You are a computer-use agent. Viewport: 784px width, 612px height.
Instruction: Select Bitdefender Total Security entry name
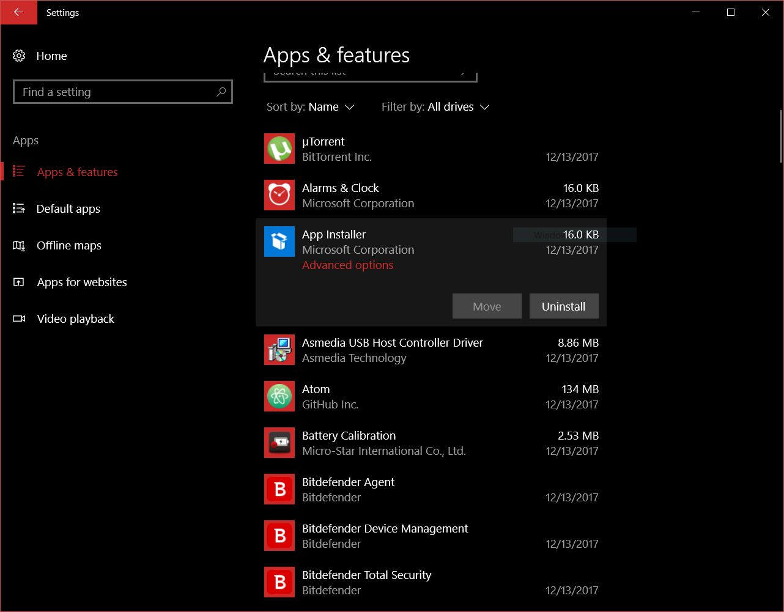coord(367,575)
